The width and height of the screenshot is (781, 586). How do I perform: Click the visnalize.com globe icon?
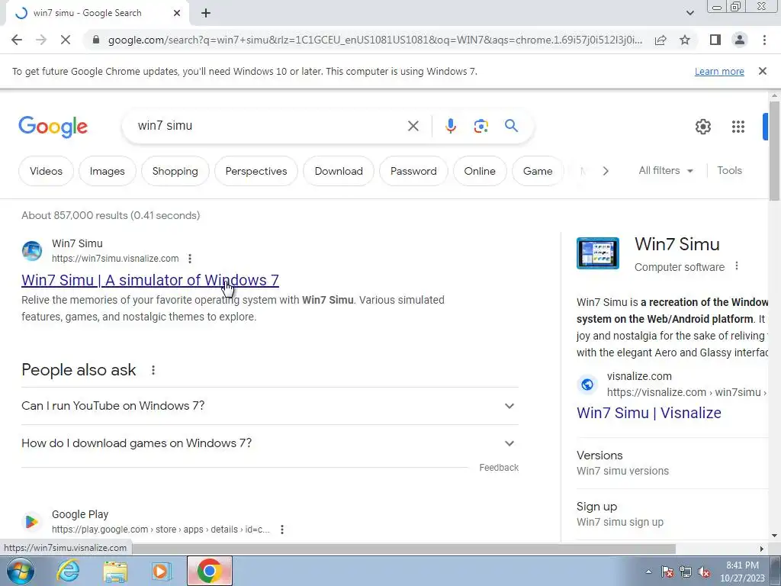pos(587,385)
